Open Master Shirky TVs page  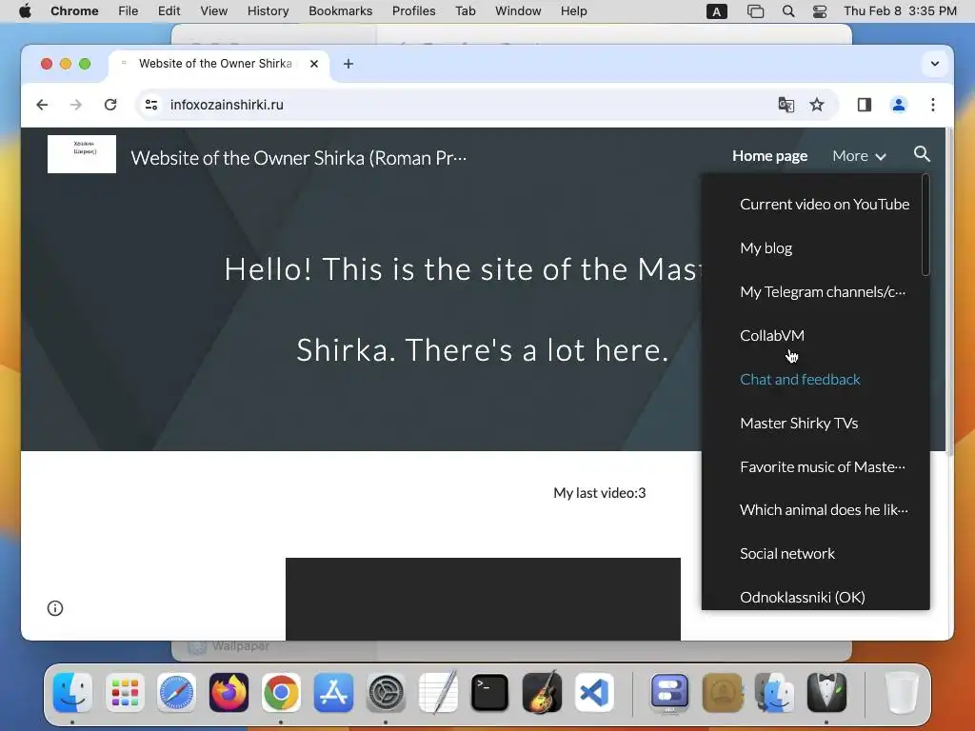pyautogui.click(x=799, y=423)
